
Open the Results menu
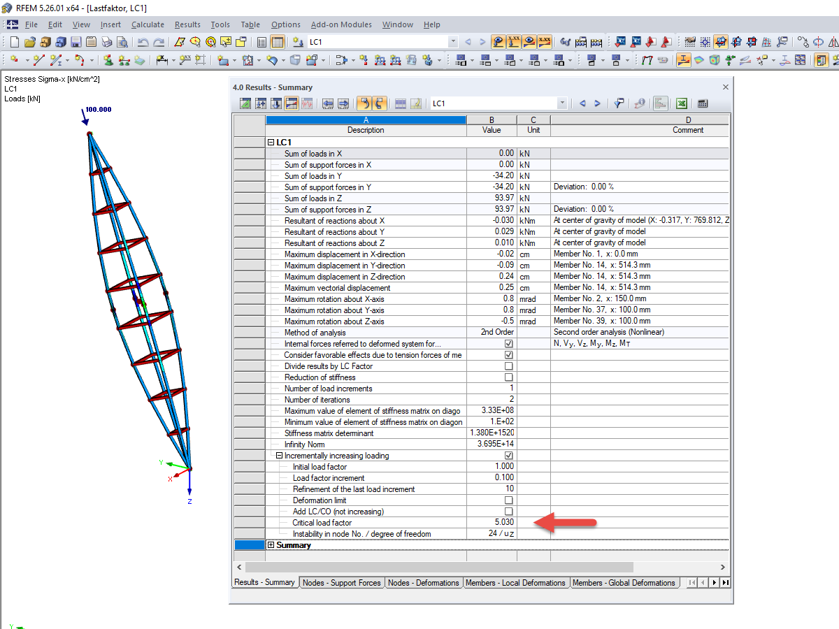click(x=187, y=24)
